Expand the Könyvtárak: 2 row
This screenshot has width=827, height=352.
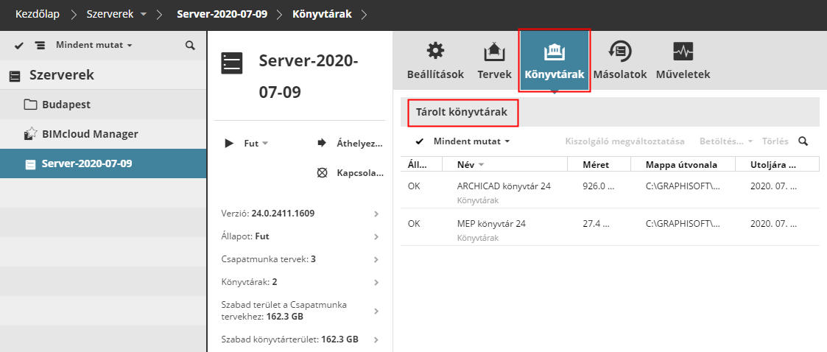click(x=299, y=282)
